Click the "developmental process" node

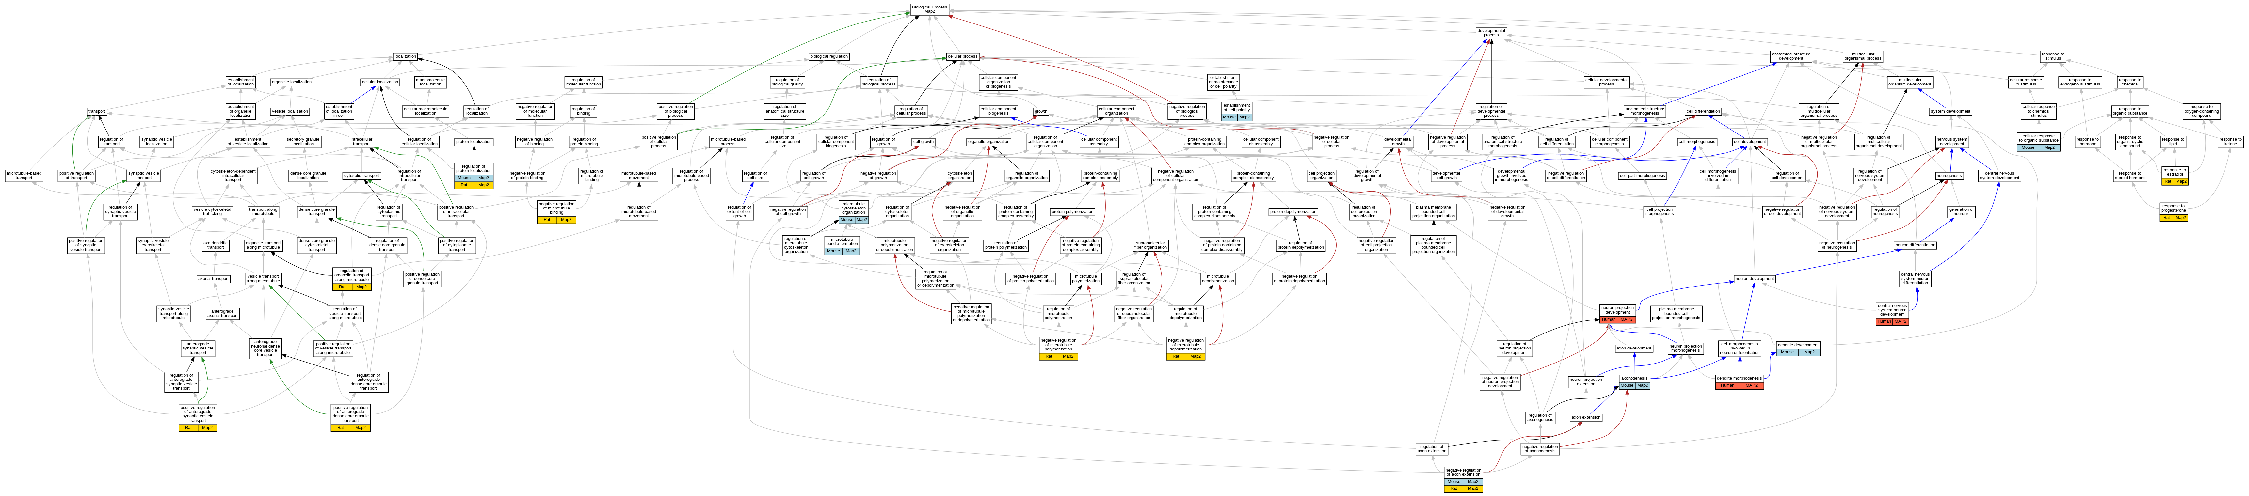pos(1491,33)
